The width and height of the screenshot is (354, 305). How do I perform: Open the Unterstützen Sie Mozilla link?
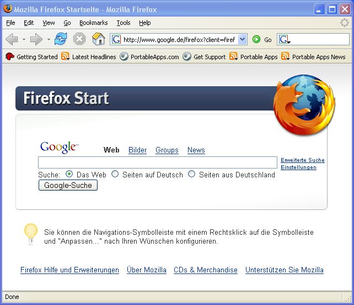(x=284, y=270)
